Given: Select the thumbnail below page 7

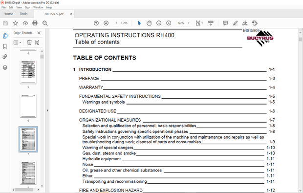Looking at the screenshot, I should [28, 173].
